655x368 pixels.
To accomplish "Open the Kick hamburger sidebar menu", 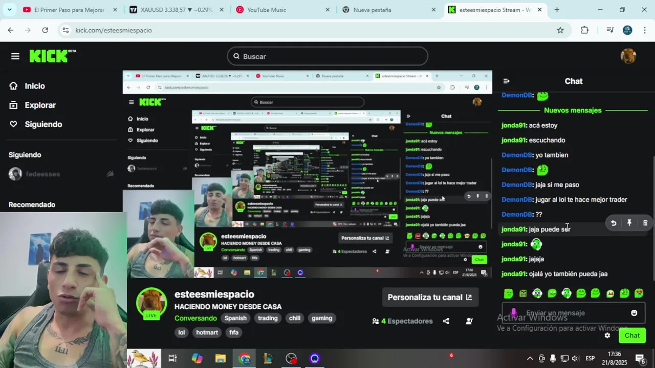I will (x=15, y=56).
